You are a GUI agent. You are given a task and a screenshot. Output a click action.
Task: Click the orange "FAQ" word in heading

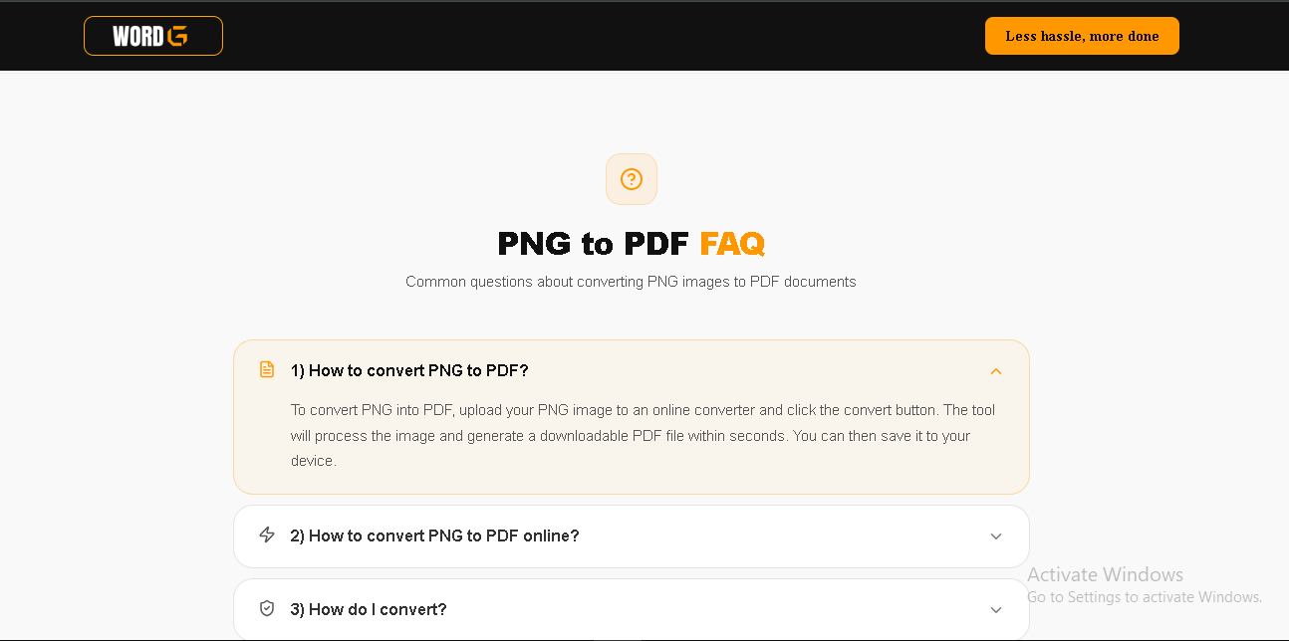click(732, 243)
